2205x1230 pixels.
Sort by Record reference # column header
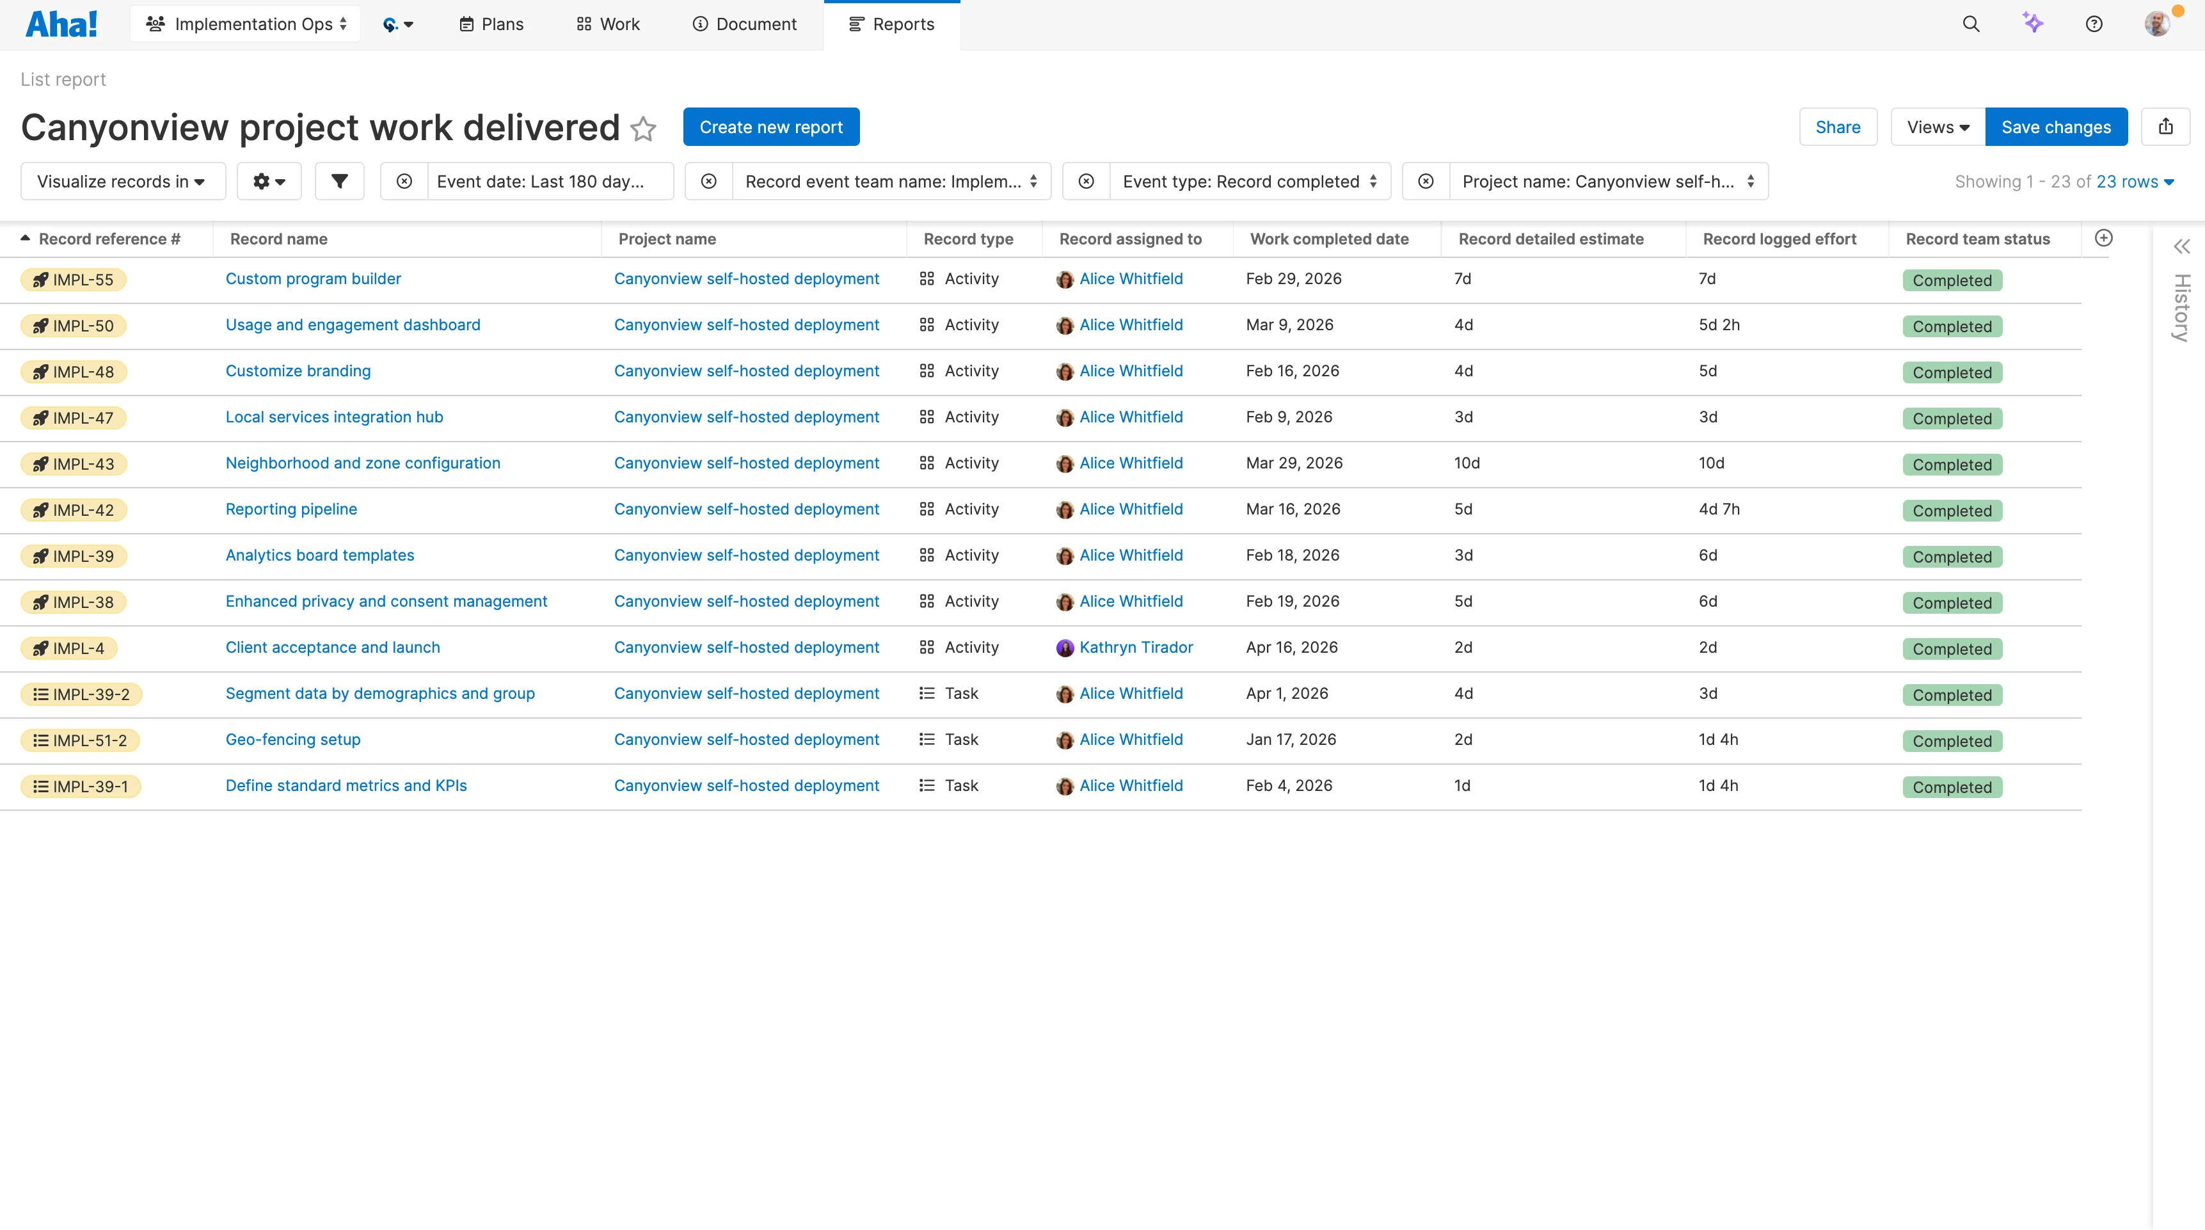[x=109, y=239]
